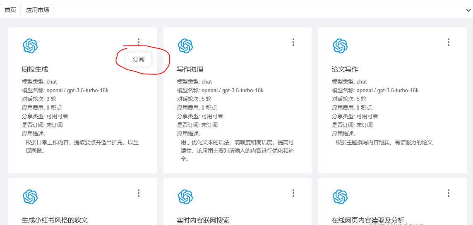Screen dimensions: 473x225
Task: Expand the tab list chevron at top right
Action: pyautogui.click(x=468, y=10)
